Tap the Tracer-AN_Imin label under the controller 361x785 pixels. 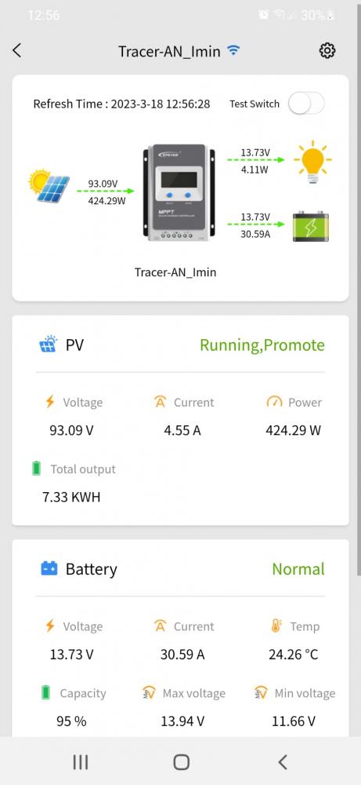175,272
